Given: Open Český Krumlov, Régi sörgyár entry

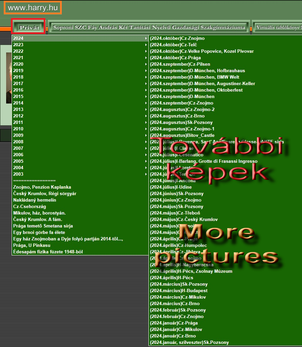Looking at the screenshot, I should pos(45,194).
